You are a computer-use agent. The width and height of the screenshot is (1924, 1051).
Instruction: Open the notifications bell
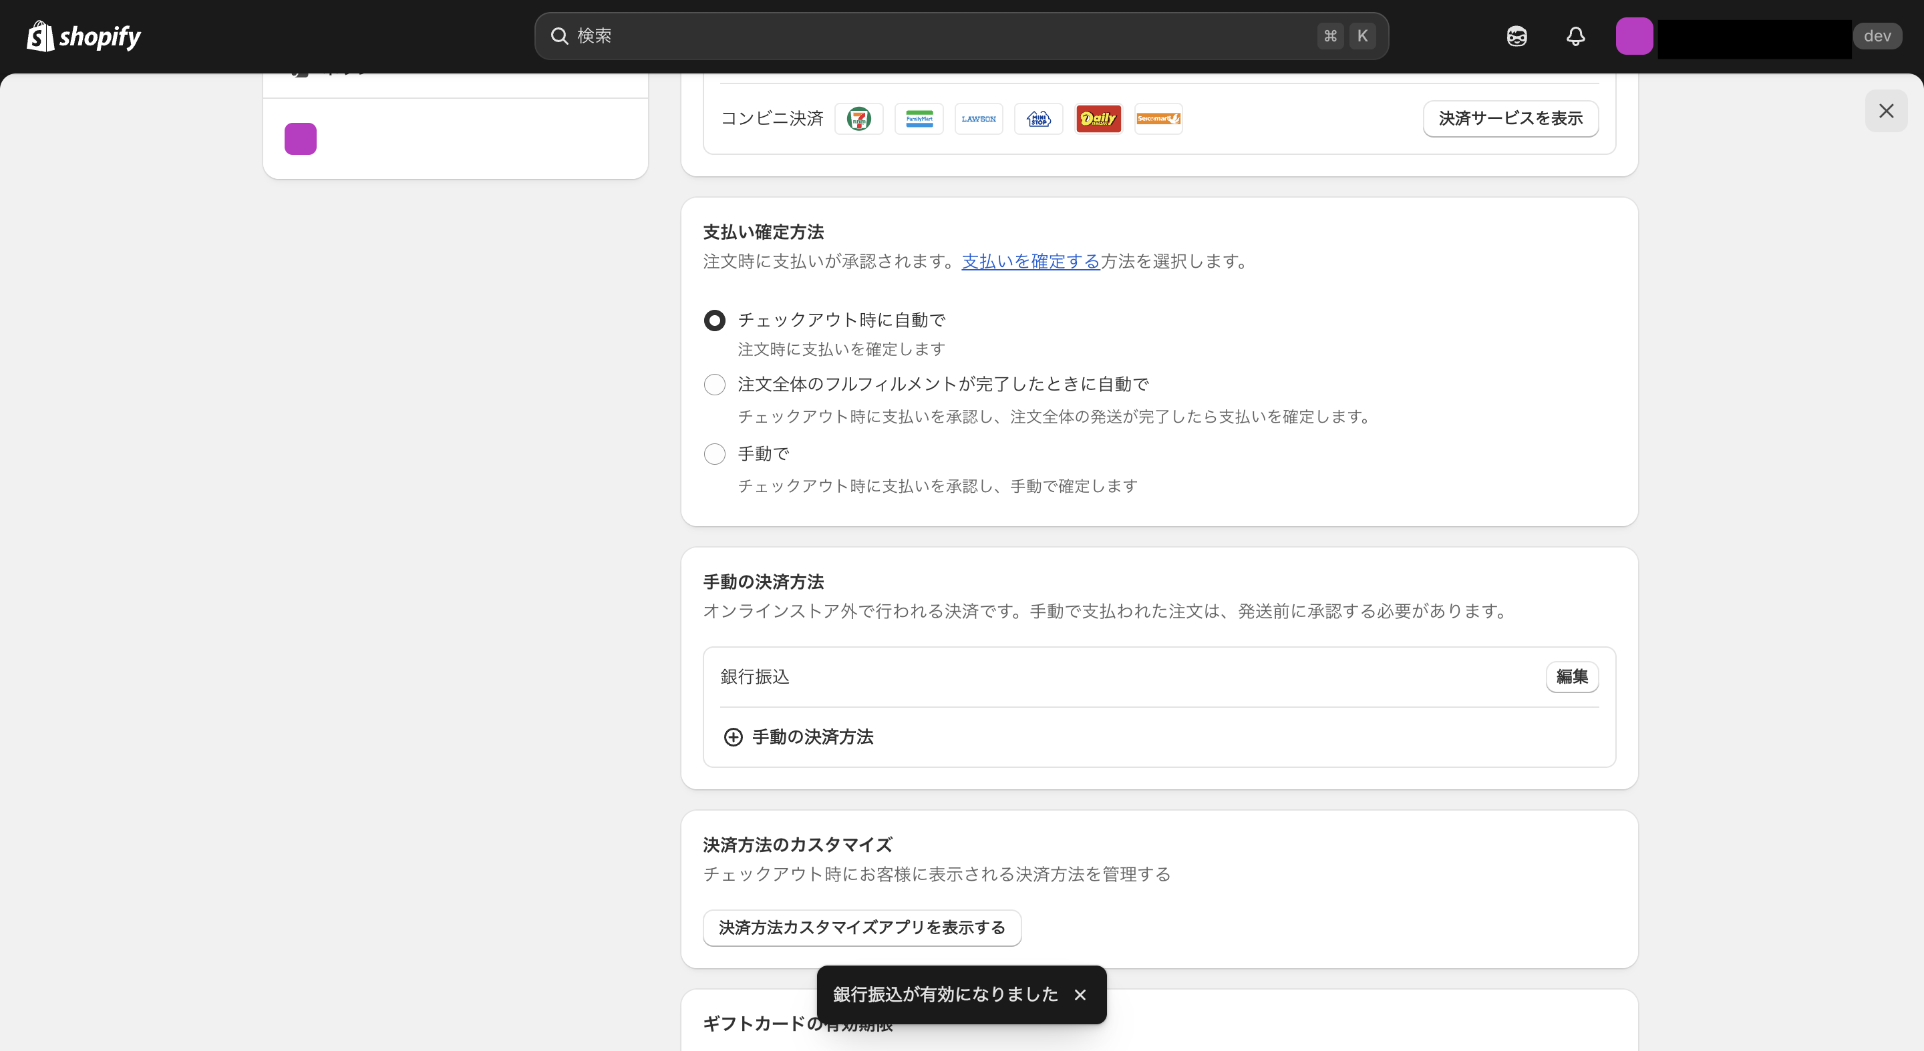point(1575,36)
